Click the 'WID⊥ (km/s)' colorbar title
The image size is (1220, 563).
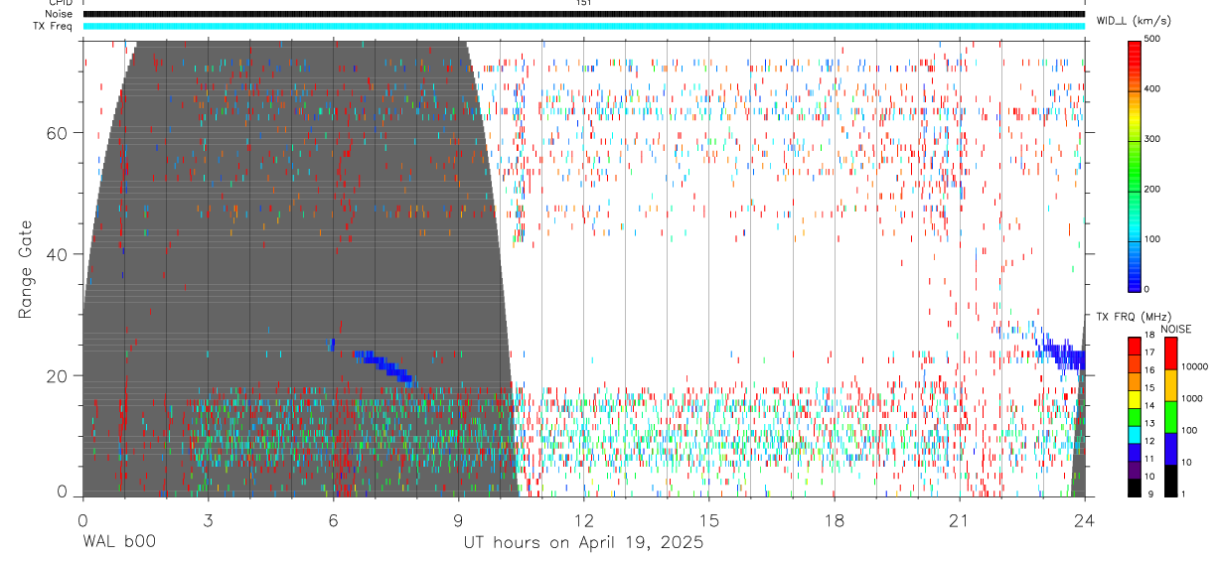(1134, 20)
